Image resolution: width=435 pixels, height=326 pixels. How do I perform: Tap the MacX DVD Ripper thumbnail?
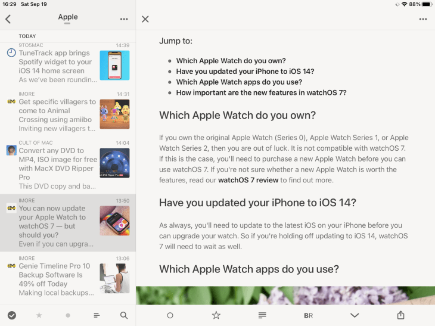[x=114, y=163]
